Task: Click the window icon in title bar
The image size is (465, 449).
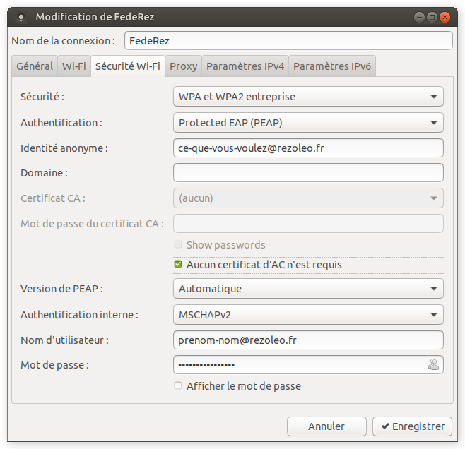Action: [20, 17]
